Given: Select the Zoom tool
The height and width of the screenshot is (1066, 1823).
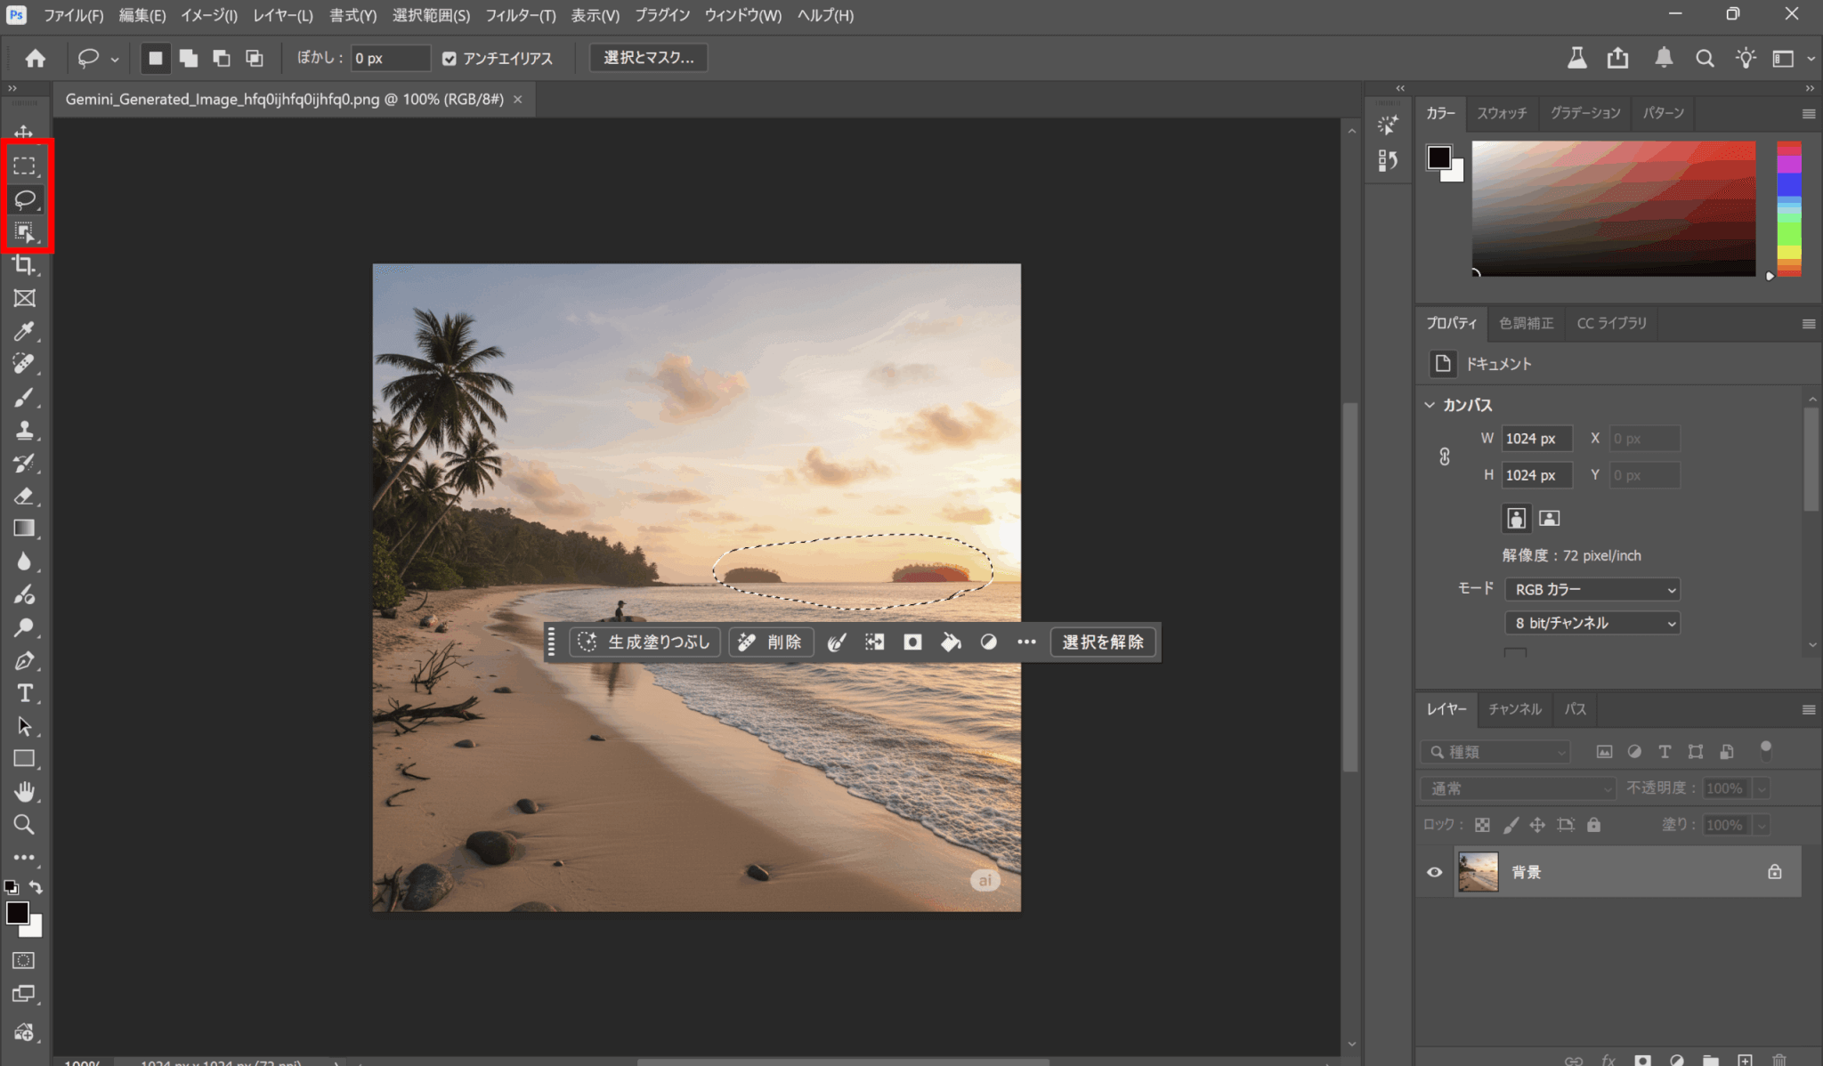Looking at the screenshot, I should click(x=24, y=824).
